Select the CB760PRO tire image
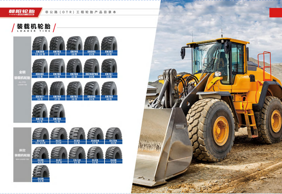Viewport: 282px width, 194px height. pos(92,66)
